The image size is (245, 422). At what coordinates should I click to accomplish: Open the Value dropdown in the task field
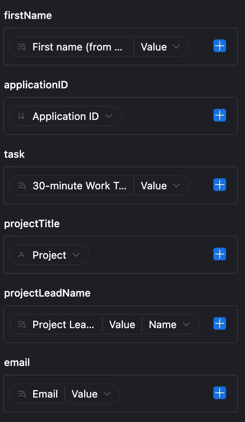(x=160, y=186)
